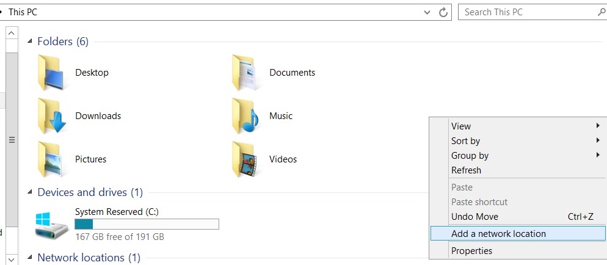This screenshot has width=607, height=265.
Task: Select Add a network location
Action: 518,234
